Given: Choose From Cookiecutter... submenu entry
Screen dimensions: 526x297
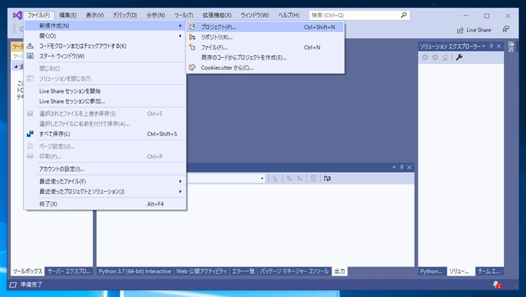Looking at the screenshot, I should pyautogui.click(x=265, y=68).
